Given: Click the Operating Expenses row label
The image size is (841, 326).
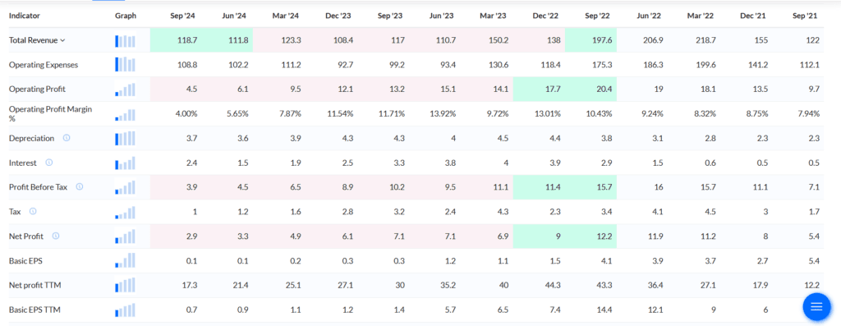Looking at the screenshot, I should tap(44, 65).
